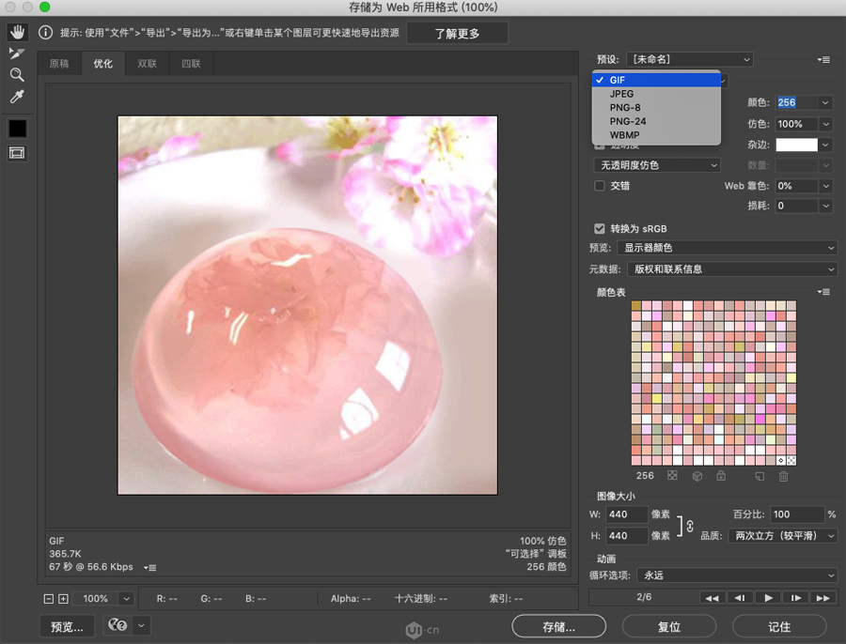The height and width of the screenshot is (644, 846).
Task: Switch to the 双联 tab
Action: (147, 64)
